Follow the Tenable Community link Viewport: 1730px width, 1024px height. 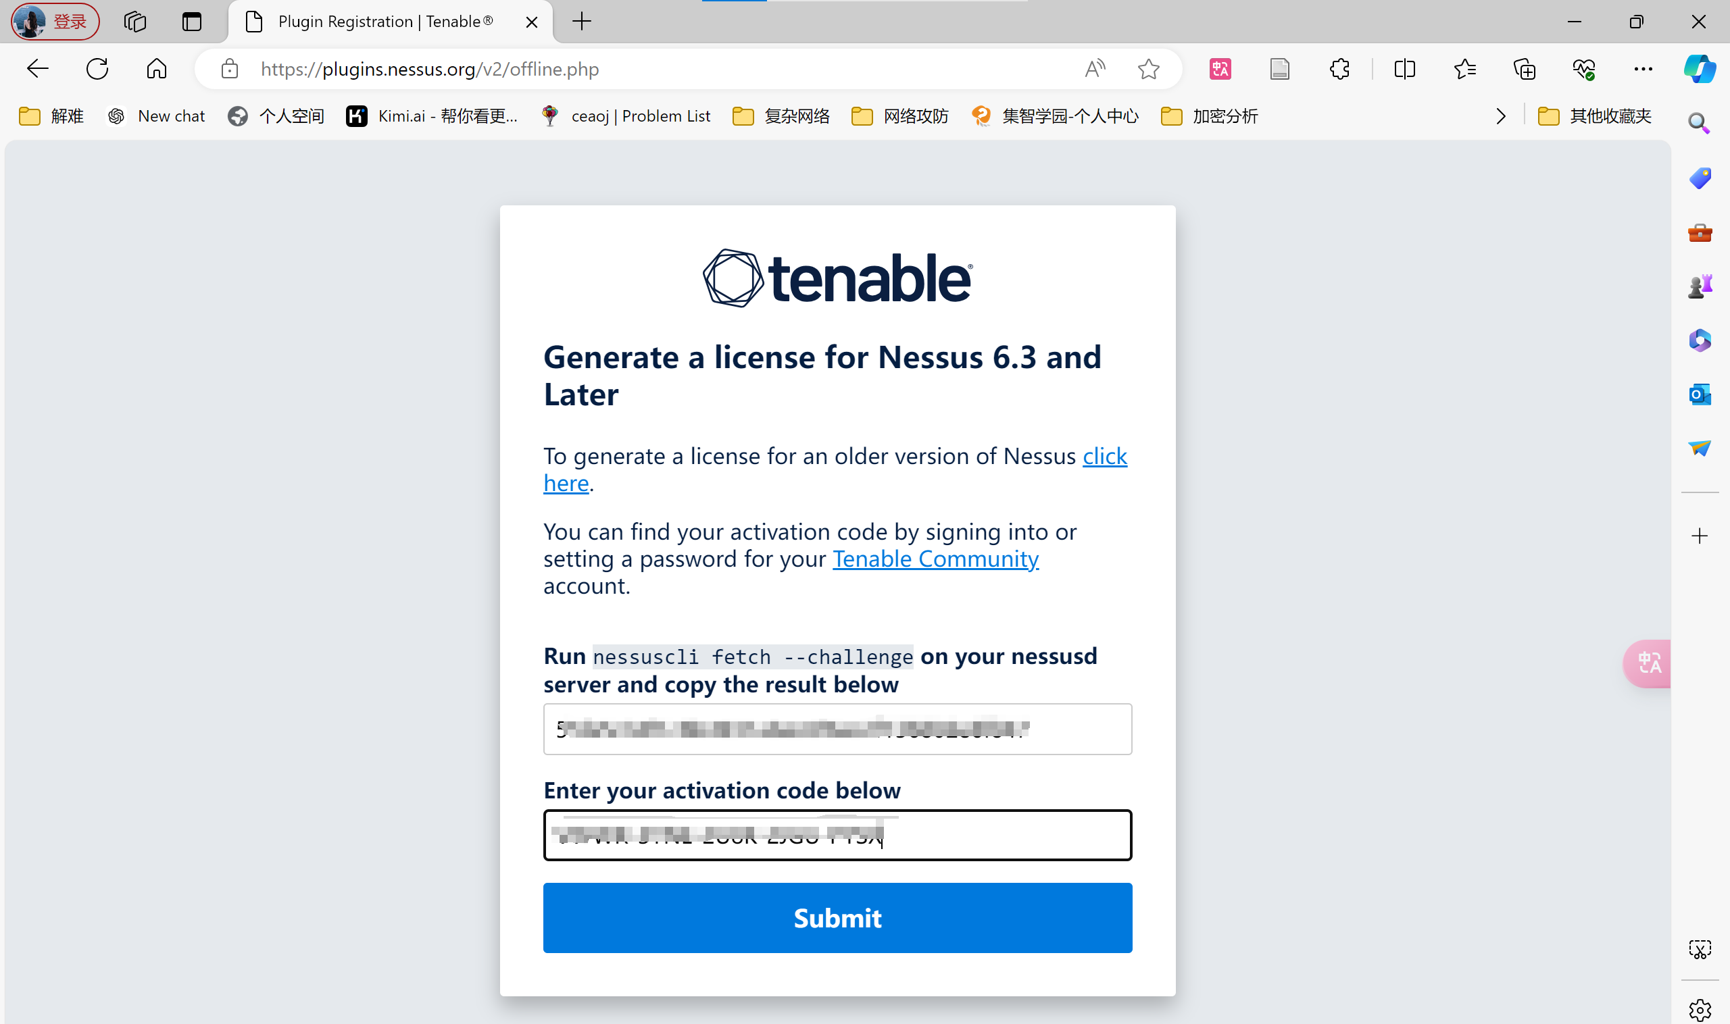(x=935, y=559)
